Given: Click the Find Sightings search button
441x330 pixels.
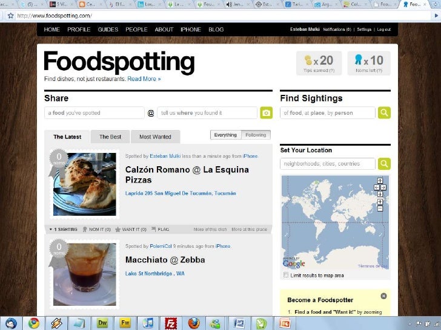Looking at the screenshot, I should (384, 113).
